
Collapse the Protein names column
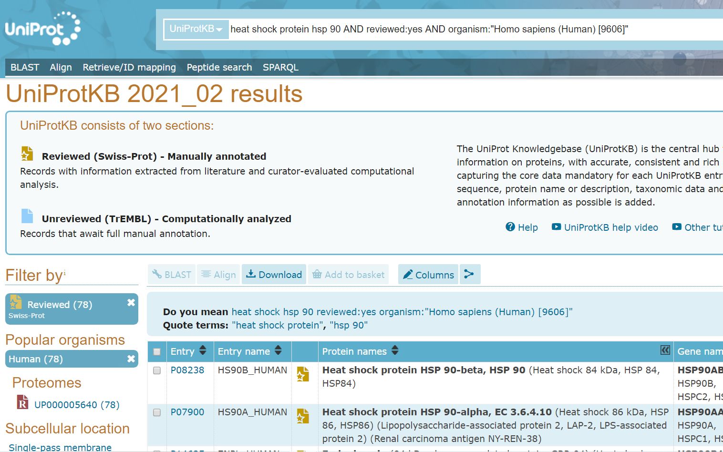665,350
